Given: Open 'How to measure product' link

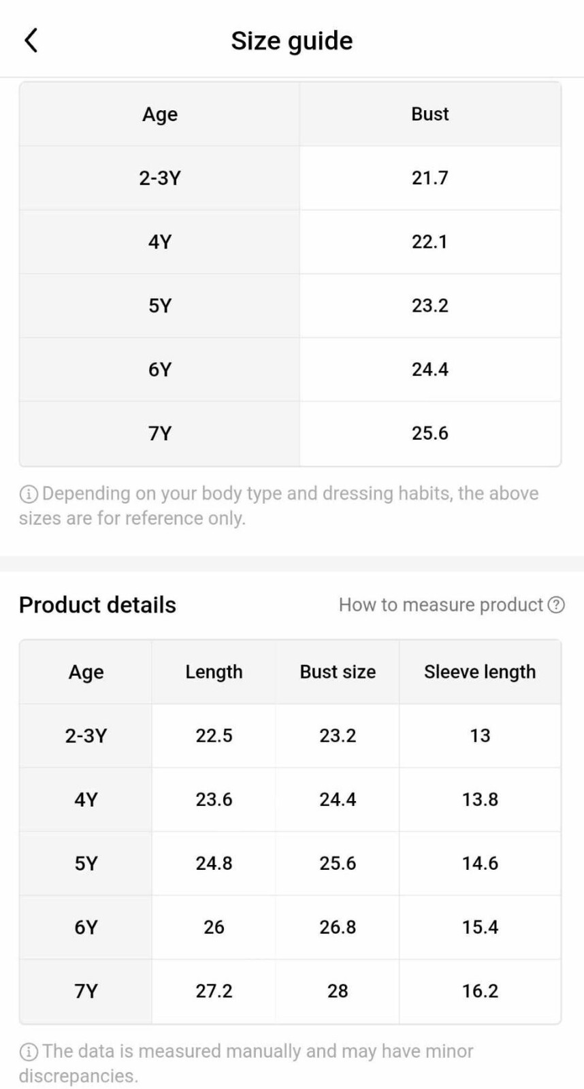Looking at the screenshot, I should [x=441, y=604].
